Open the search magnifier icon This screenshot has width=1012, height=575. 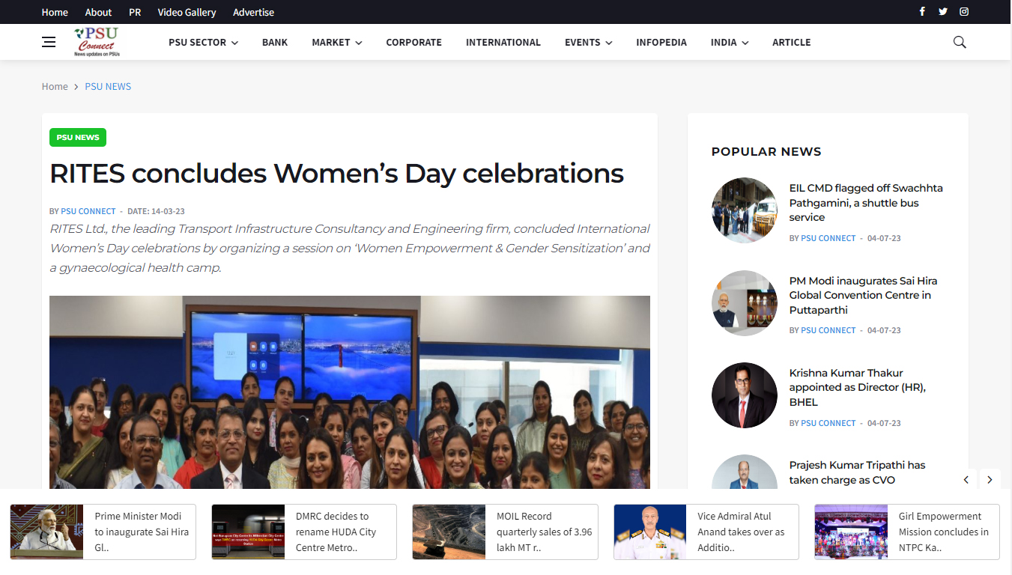960,42
